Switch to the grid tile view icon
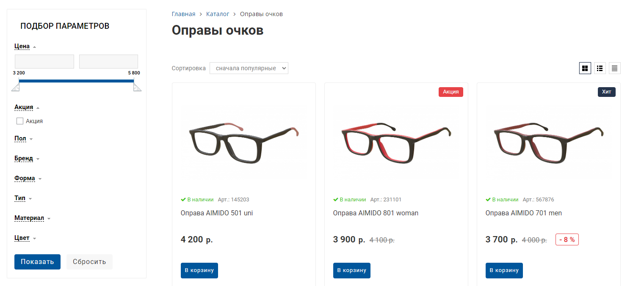The width and height of the screenshot is (633, 286). (x=585, y=68)
